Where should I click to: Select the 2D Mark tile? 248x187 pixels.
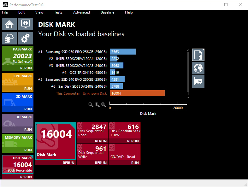point(18,100)
